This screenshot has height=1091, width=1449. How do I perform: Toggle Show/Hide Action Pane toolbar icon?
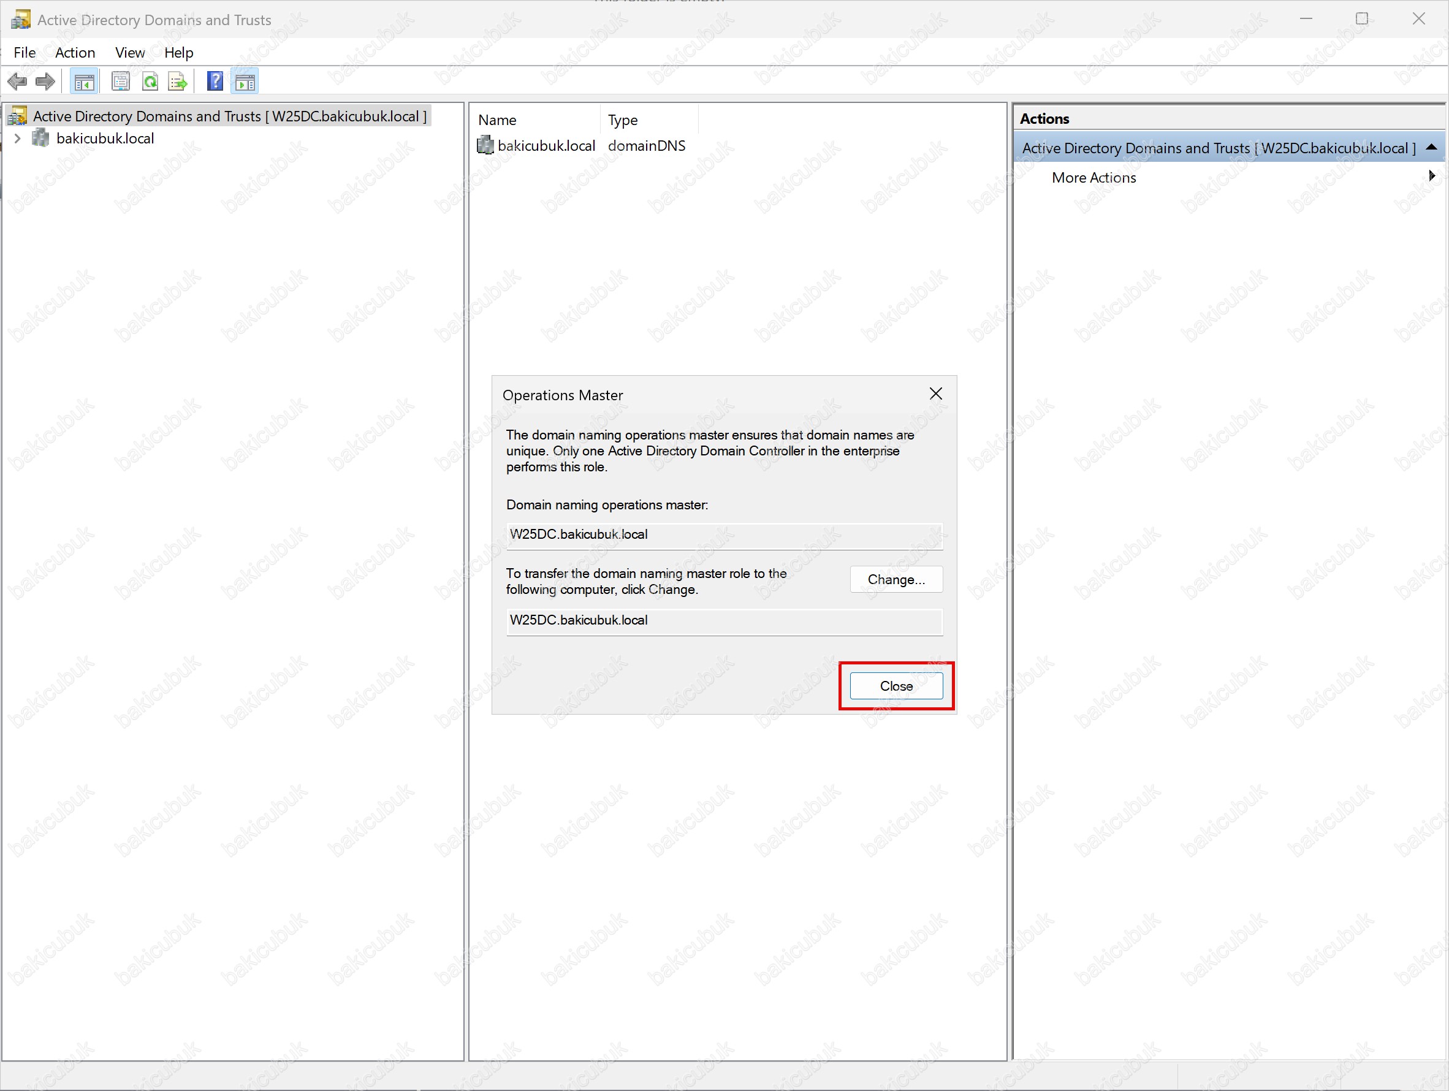[245, 82]
